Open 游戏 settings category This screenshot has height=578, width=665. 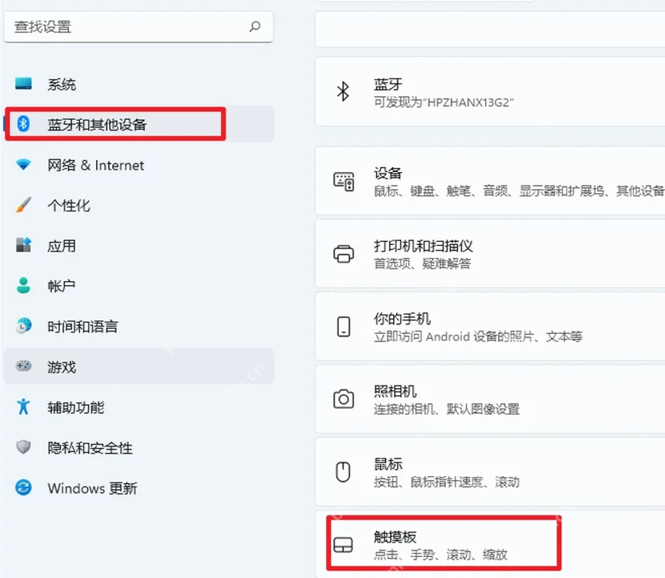tap(138, 366)
